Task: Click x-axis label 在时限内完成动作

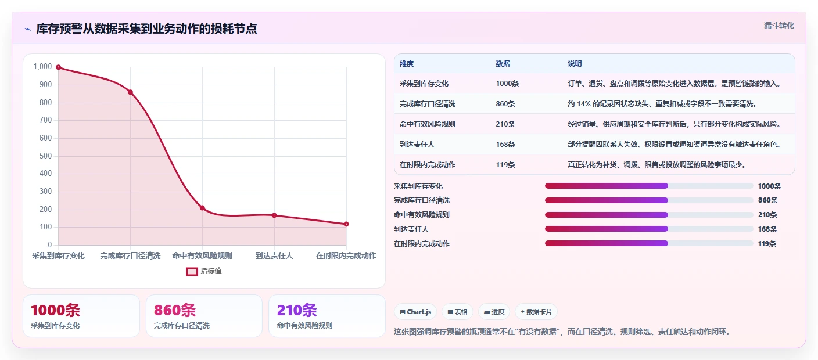Action: click(346, 255)
